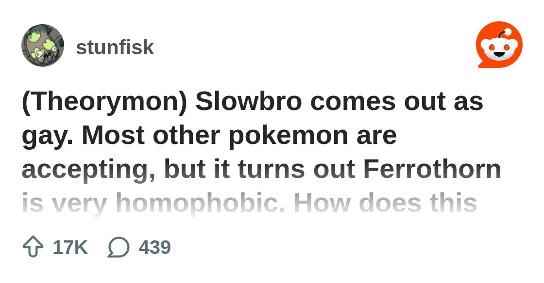Screen dimensions: 544x283
Task: Click the 17K upvote count
Action: point(70,247)
